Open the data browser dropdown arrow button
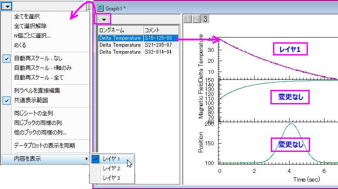 (102, 19)
